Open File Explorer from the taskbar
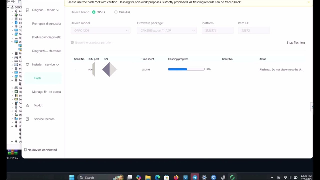The image size is (320, 180). point(148,177)
